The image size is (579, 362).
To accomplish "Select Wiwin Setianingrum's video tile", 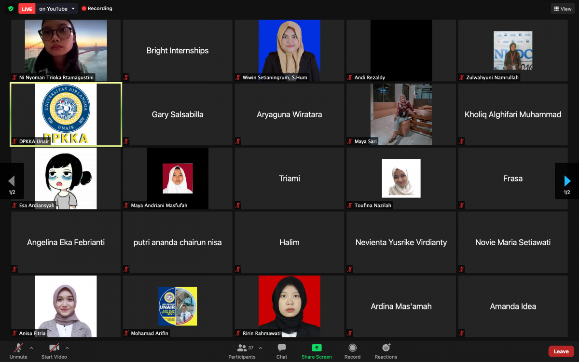I will (x=289, y=50).
